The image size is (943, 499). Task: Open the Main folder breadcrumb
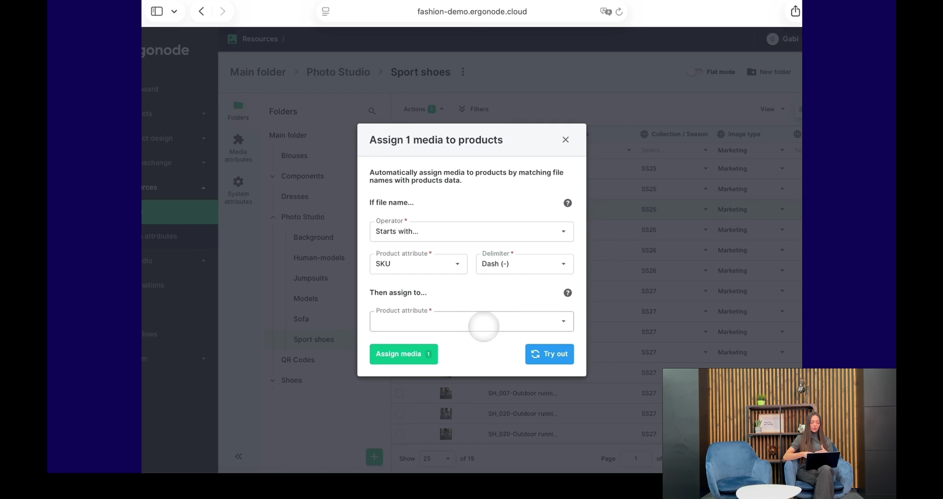(x=257, y=72)
